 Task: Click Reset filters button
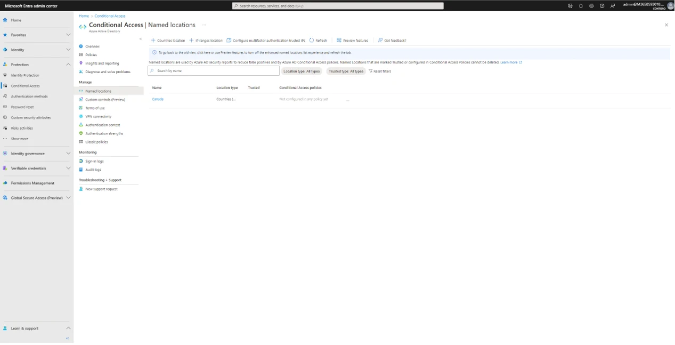tap(380, 71)
